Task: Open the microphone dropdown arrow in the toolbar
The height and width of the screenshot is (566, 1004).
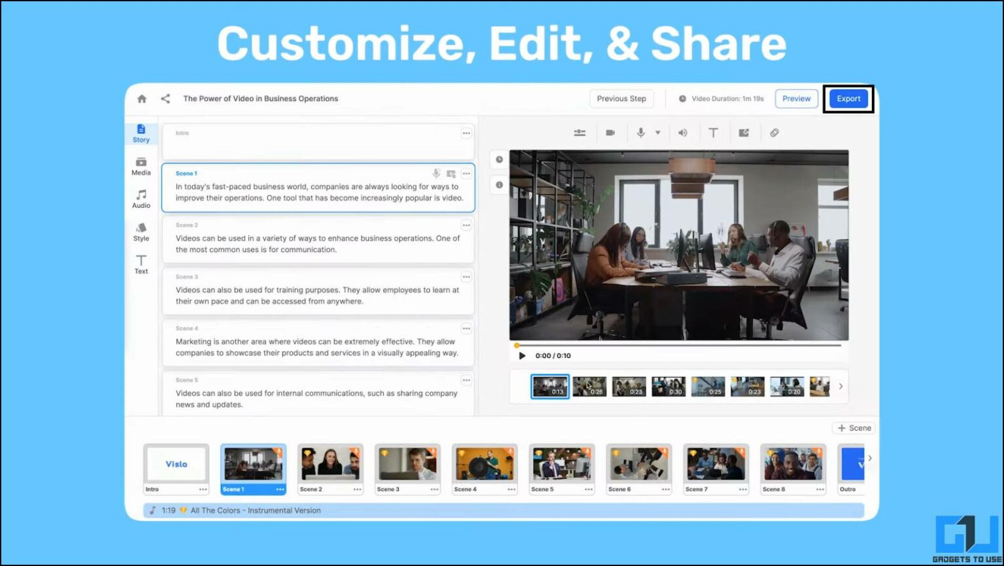Action: point(658,132)
